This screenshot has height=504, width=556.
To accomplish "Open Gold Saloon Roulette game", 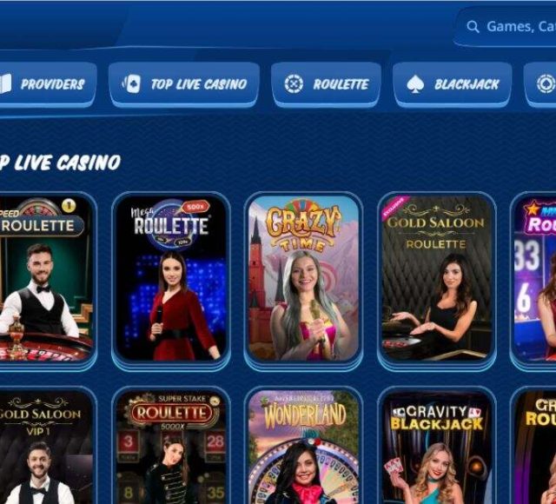I will click(x=437, y=278).
